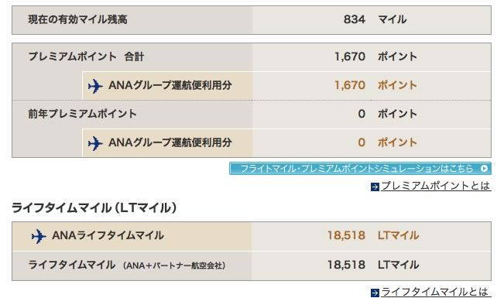Select the ライフタイムマイル（LTマイル） heading
This screenshot has width=497, height=305.
click(x=94, y=208)
